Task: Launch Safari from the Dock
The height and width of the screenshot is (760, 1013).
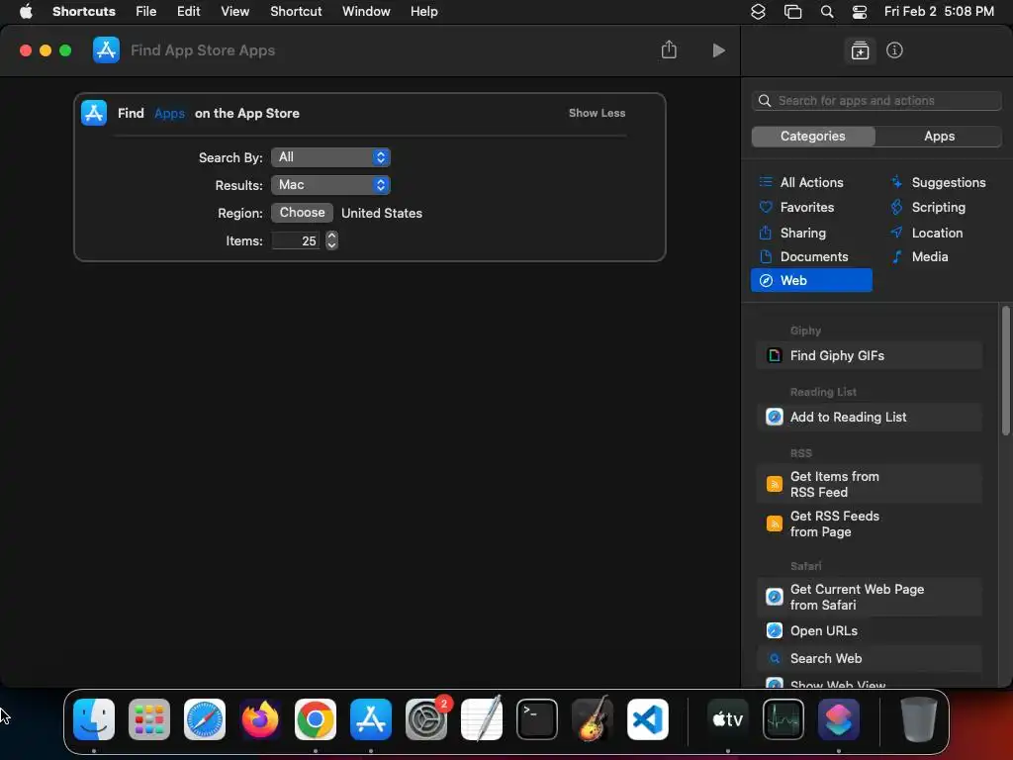Action: click(x=205, y=719)
